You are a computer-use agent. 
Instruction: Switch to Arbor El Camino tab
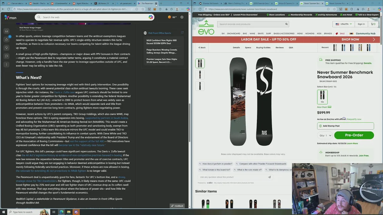click(286, 3)
